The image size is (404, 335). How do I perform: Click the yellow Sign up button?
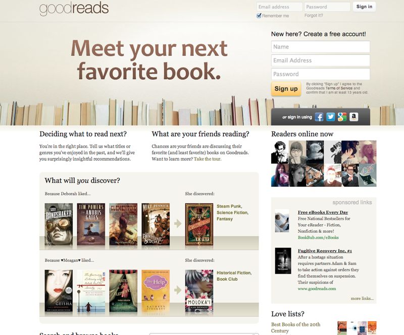286,89
